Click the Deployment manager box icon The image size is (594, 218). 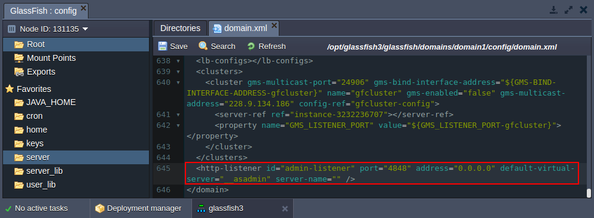(100, 208)
